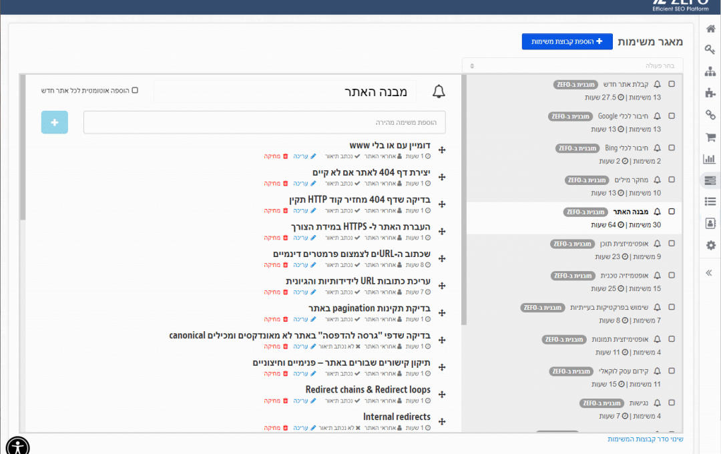Open the home icon in sidebar

tap(710, 29)
